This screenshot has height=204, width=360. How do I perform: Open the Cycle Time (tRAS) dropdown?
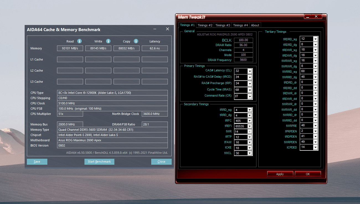pyautogui.click(x=250, y=90)
